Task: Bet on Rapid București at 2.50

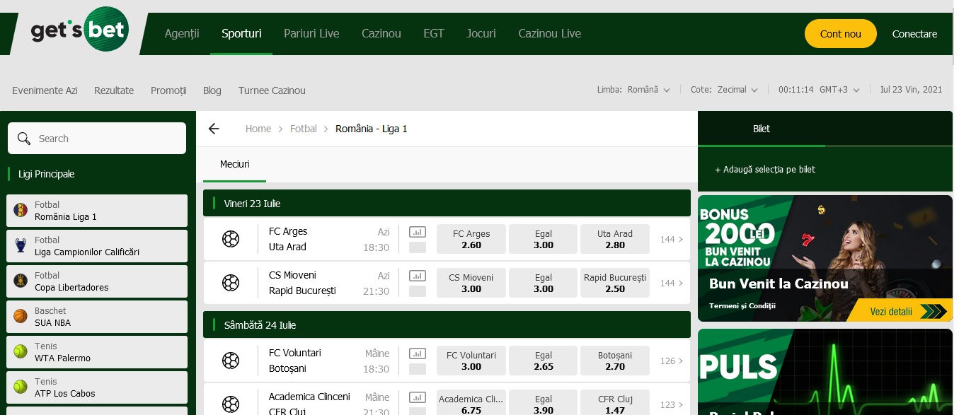Action: coord(615,284)
